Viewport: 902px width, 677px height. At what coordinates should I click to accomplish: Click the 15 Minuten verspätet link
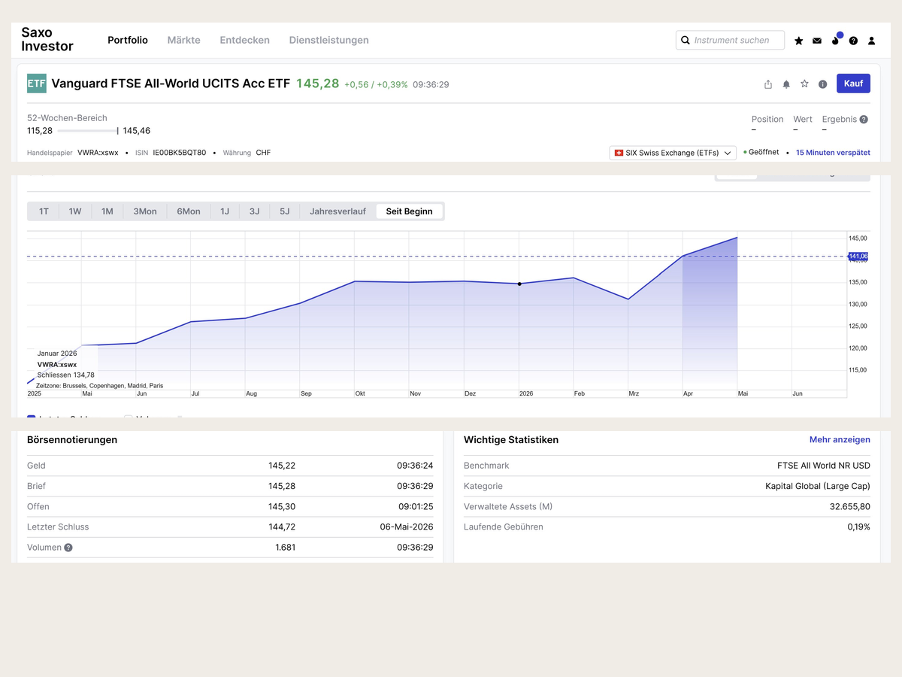833,153
